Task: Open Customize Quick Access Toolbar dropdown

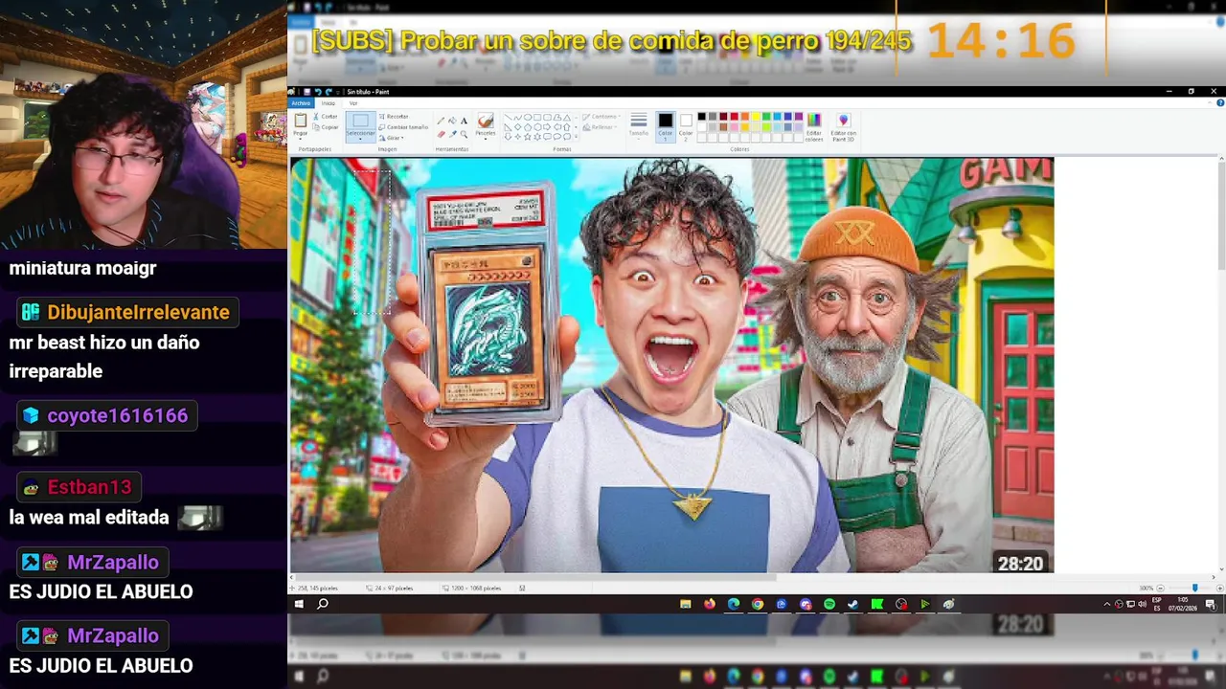Action: click(337, 92)
